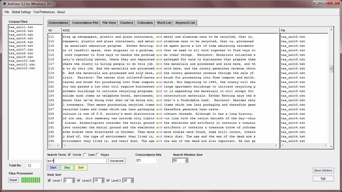Click hit number 113 in the Hit column

tap(51, 46)
